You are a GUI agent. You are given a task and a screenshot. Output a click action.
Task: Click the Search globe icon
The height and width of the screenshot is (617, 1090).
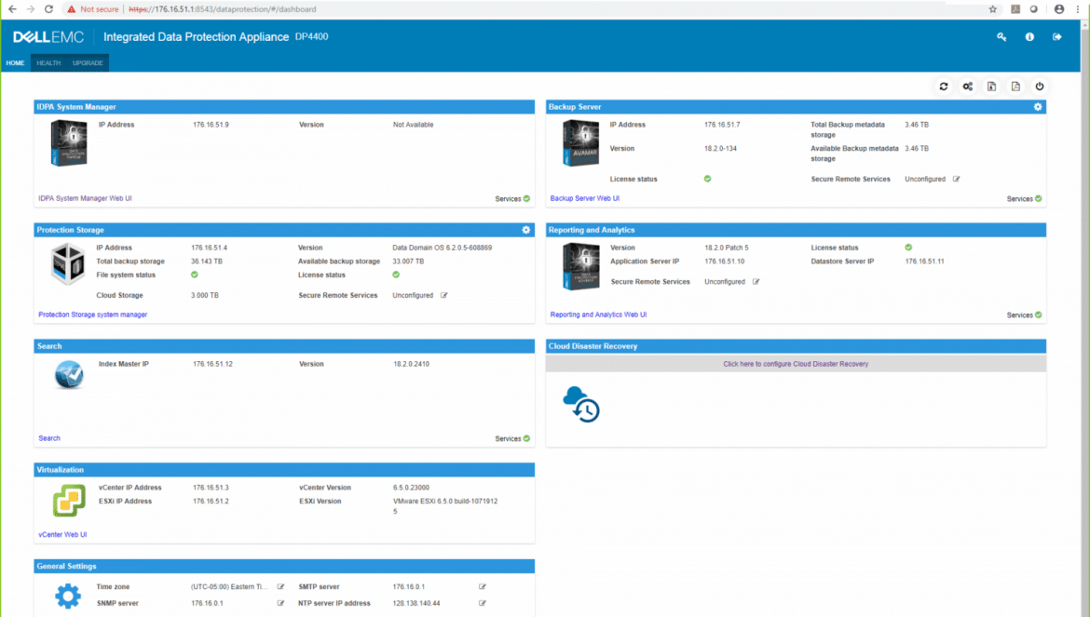pos(69,375)
